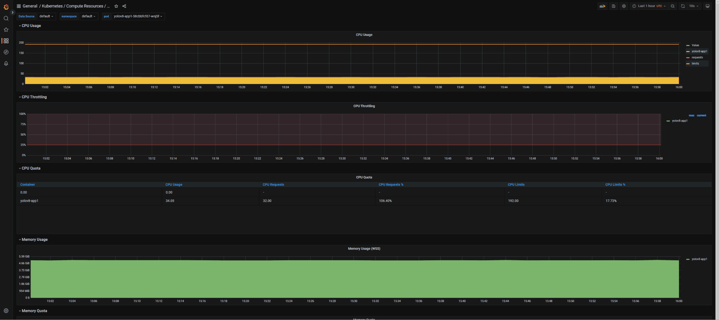Open the Alerting bell icon in sidebar
Screen dimensions: 719x320
pyautogui.click(x=6, y=63)
